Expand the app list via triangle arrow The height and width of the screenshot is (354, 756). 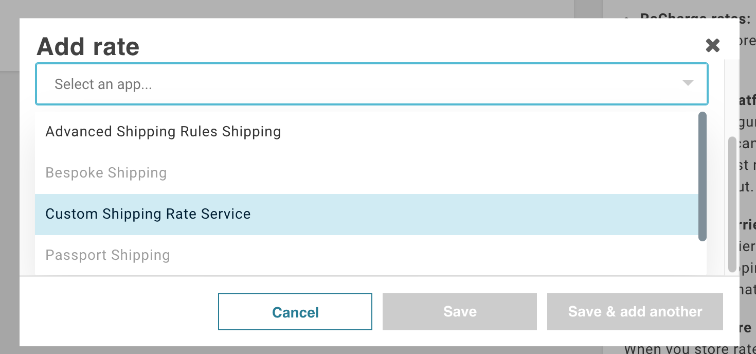[688, 83]
